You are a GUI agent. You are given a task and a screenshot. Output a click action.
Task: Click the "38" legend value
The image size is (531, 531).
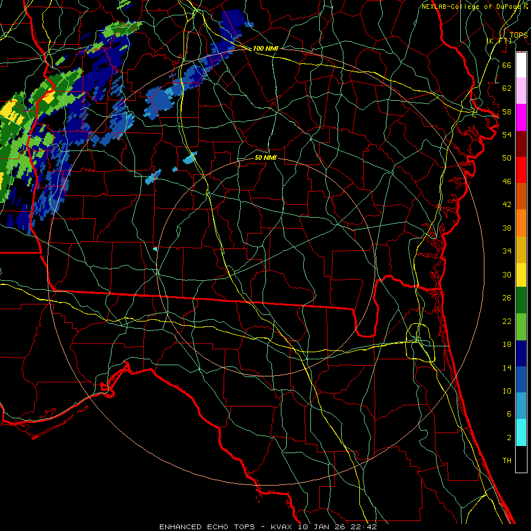click(507, 228)
